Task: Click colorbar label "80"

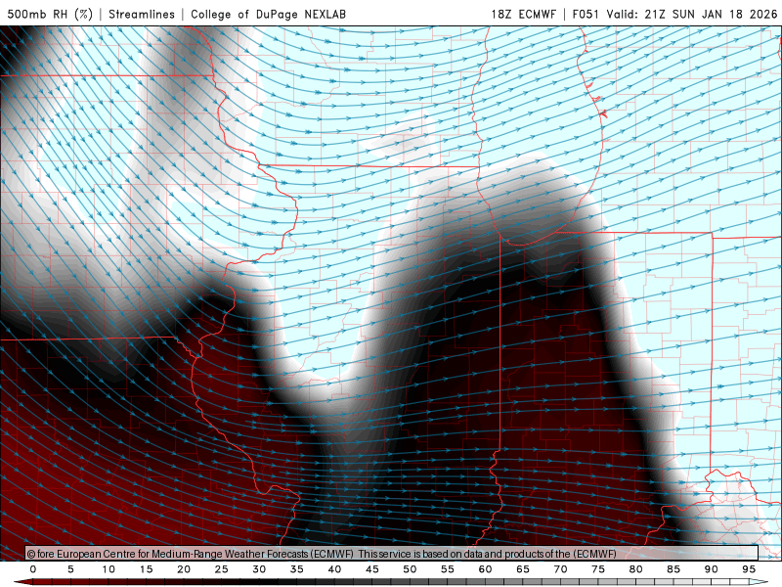Action: pyautogui.click(x=635, y=569)
